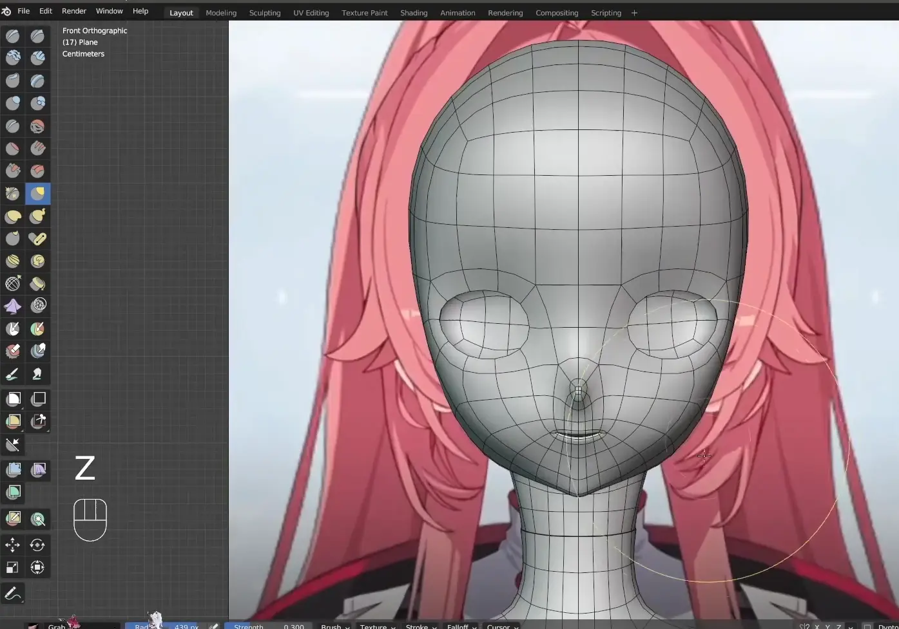Click the brush Strength slider
Screen dimensions: 899x629
coord(268,626)
